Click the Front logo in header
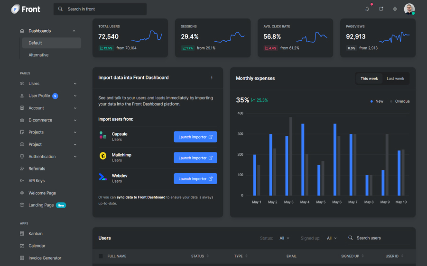 26,9
